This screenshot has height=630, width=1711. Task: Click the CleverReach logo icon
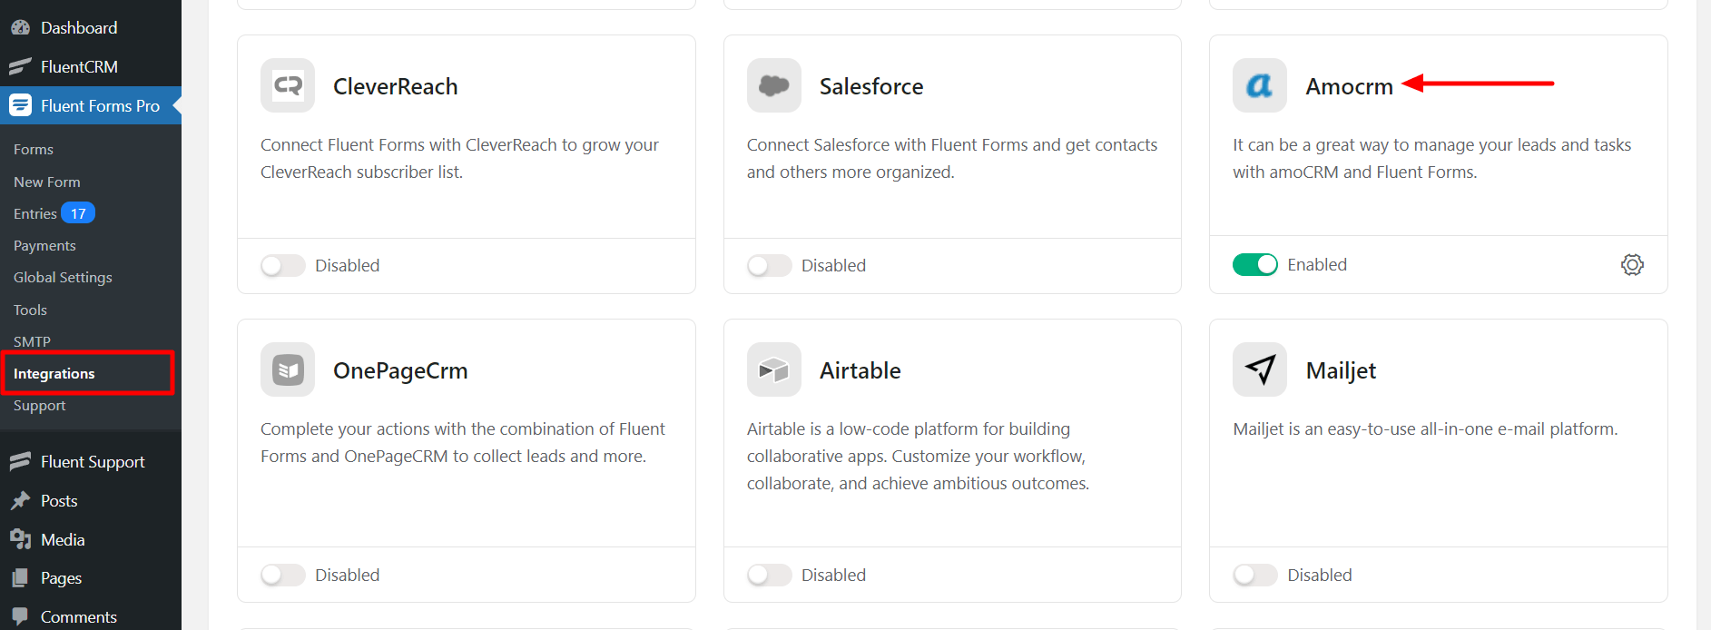pyautogui.click(x=288, y=85)
